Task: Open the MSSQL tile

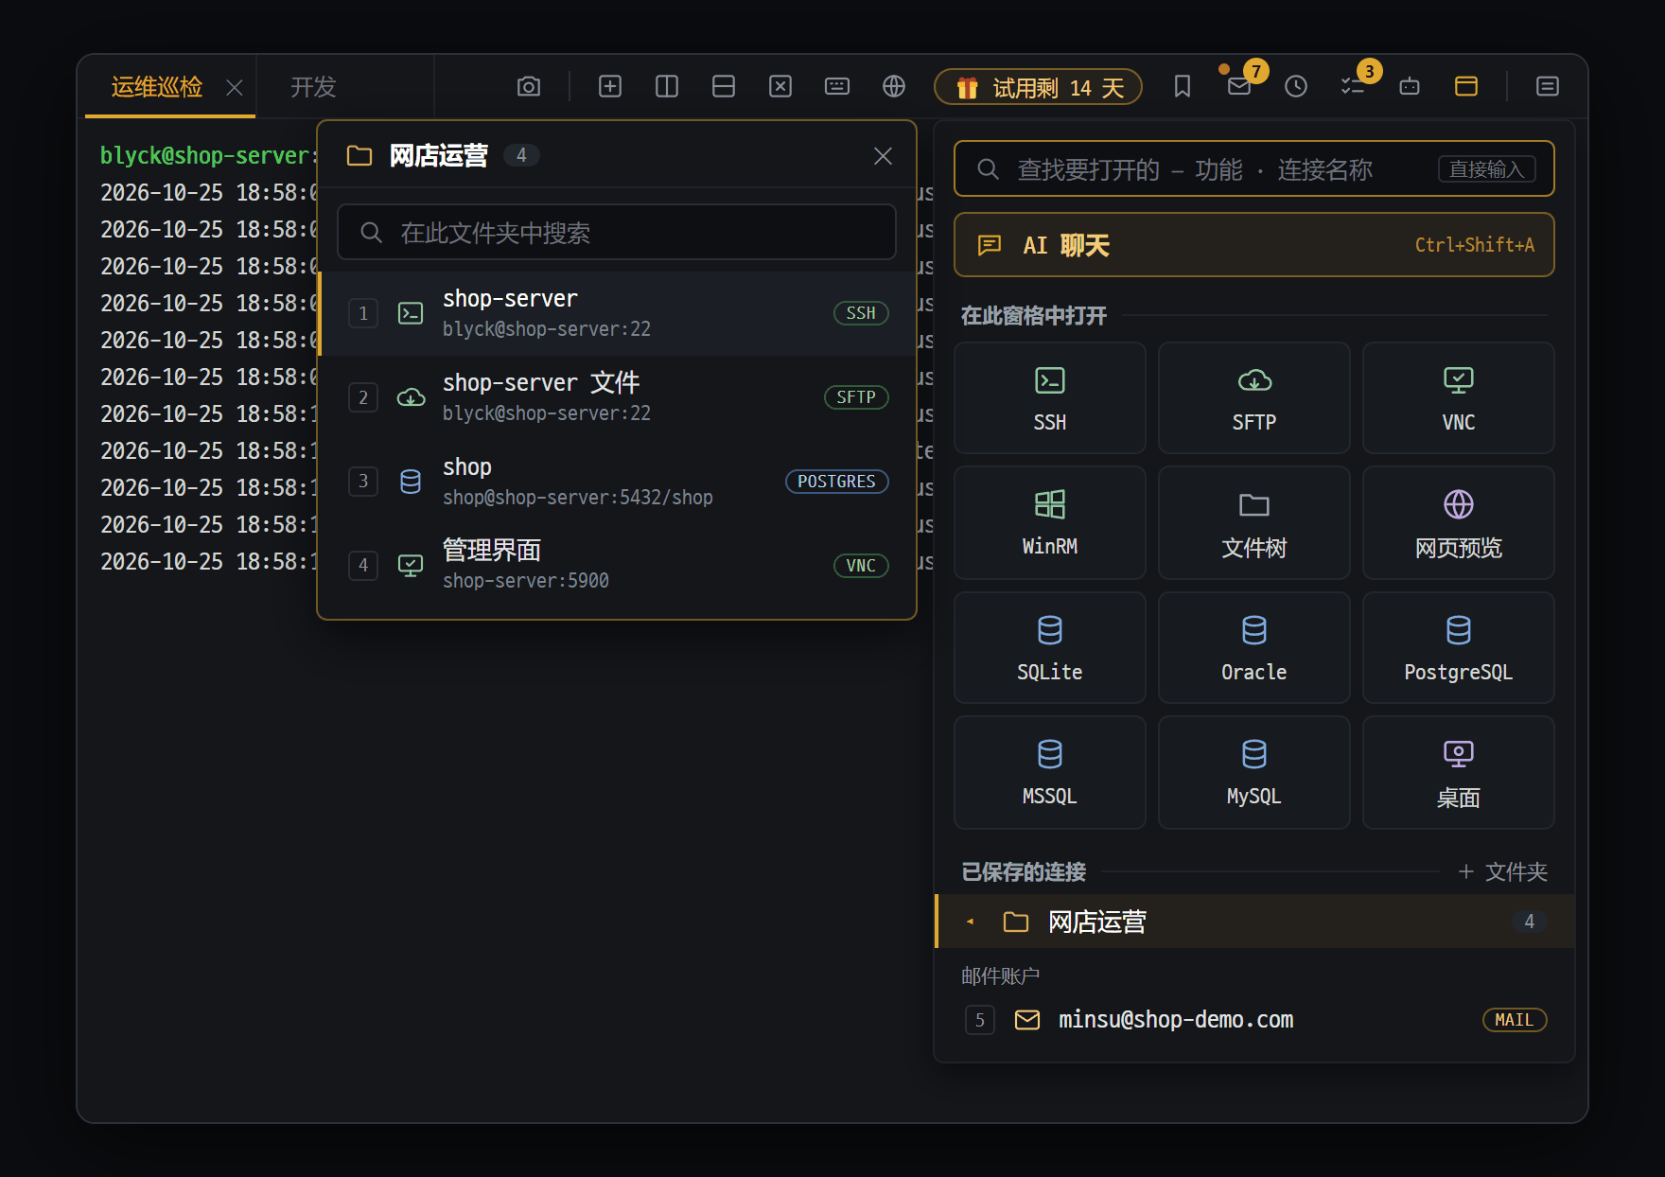Action: (x=1050, y=772)
